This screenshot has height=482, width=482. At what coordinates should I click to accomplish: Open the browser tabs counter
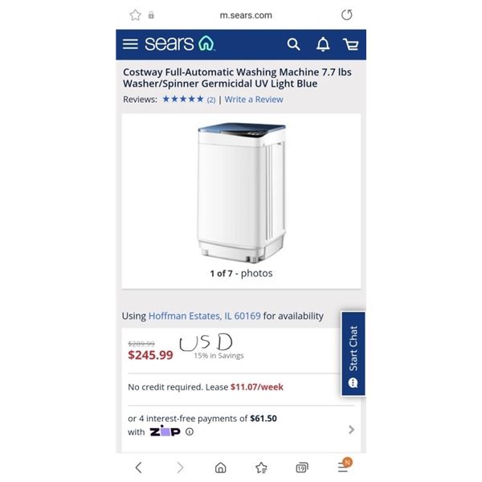pos(302,468)
